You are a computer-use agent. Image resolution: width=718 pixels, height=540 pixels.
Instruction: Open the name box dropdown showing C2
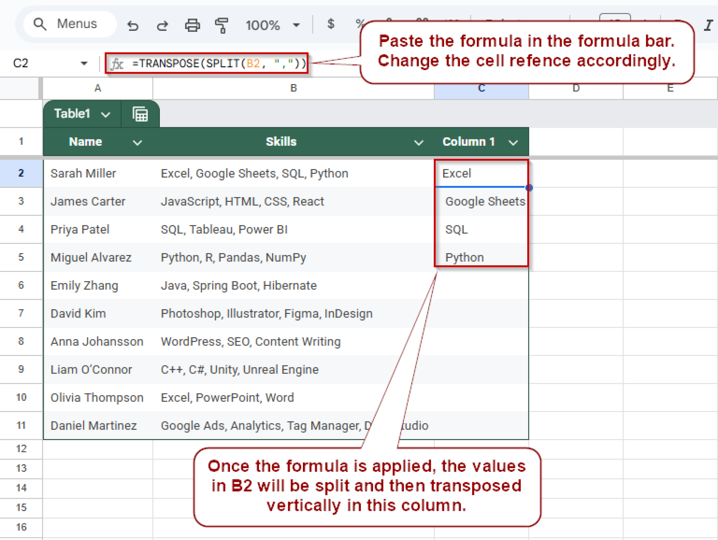click(84, 63)
